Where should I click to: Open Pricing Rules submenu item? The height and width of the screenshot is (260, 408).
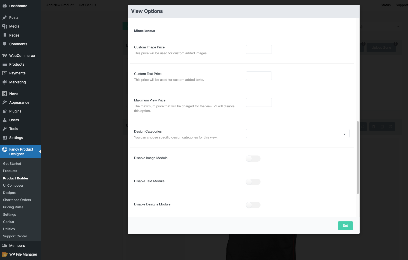click(13, 207)
